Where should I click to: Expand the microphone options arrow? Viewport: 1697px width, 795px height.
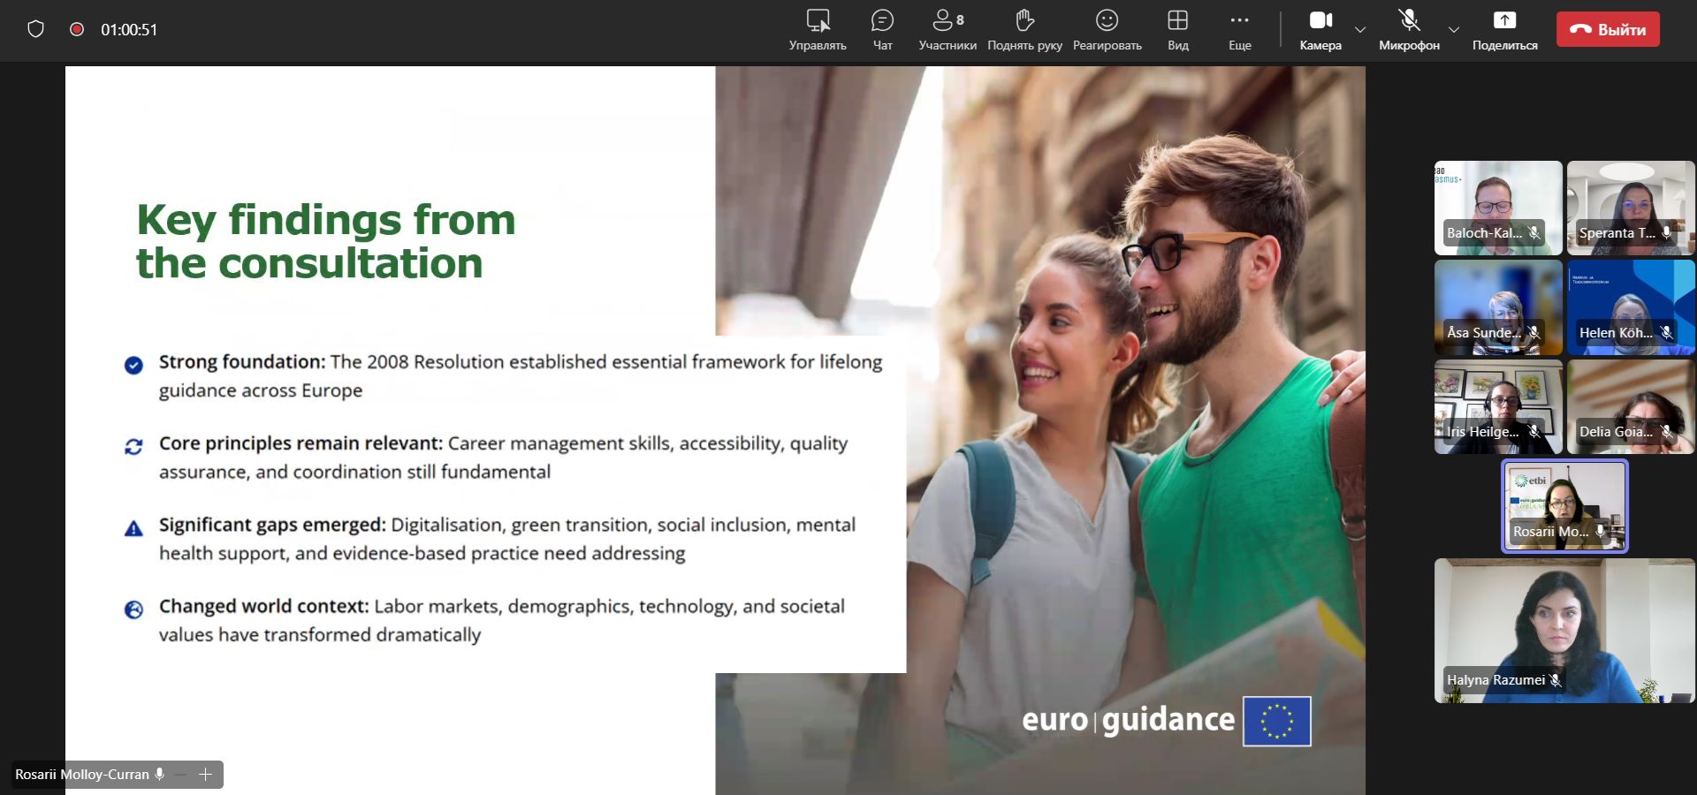coord(1454,30)
